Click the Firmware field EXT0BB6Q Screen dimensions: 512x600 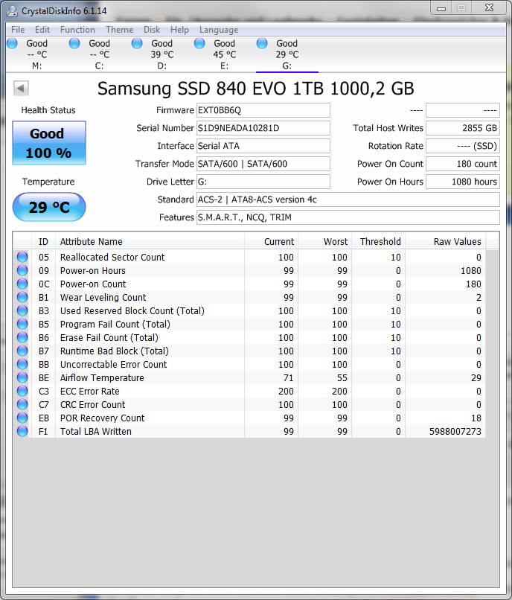[263, 110]
